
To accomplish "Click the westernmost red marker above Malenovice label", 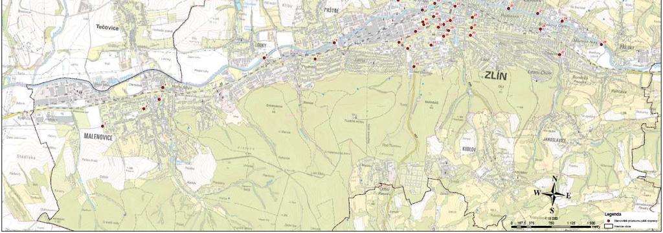I will pyautogui.click(x=102, y=126).
